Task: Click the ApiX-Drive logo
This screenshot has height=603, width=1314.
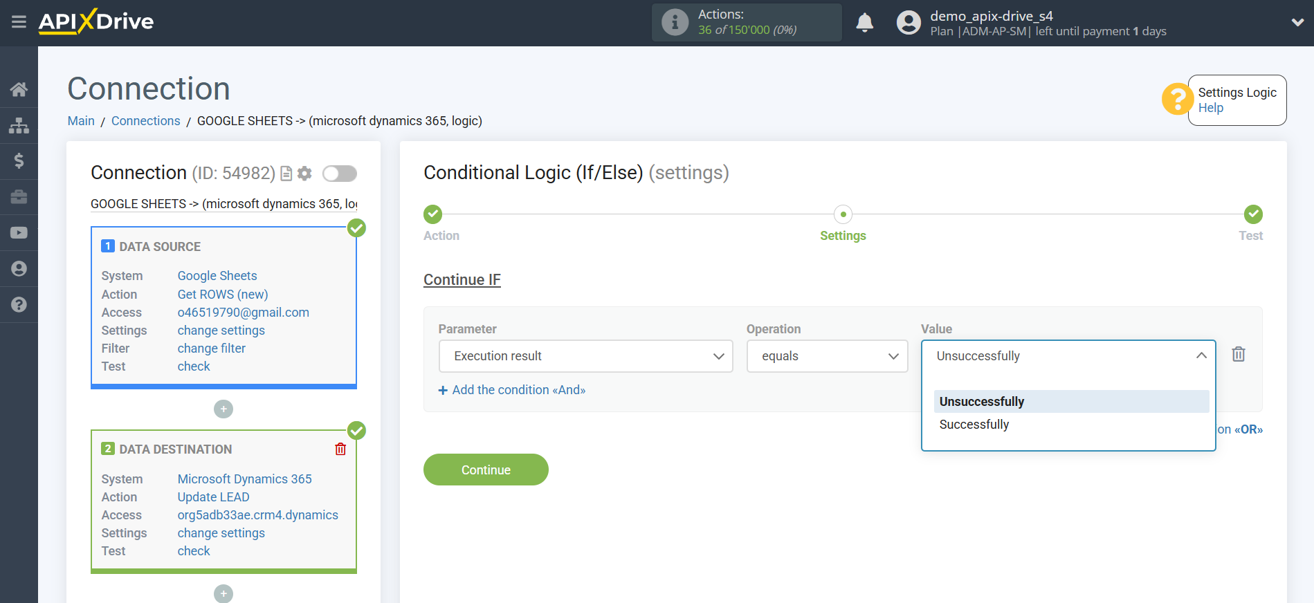Action: tap(96, 21)
